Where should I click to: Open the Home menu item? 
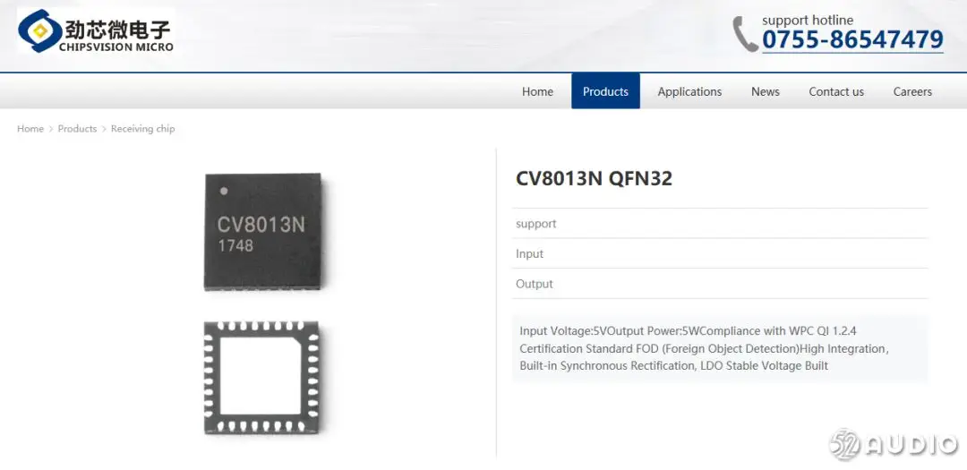[537, 91]
